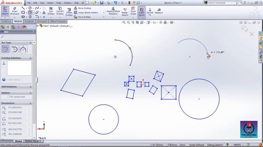
Task: Click Offset Entities tool
Action: coord(69,12)
